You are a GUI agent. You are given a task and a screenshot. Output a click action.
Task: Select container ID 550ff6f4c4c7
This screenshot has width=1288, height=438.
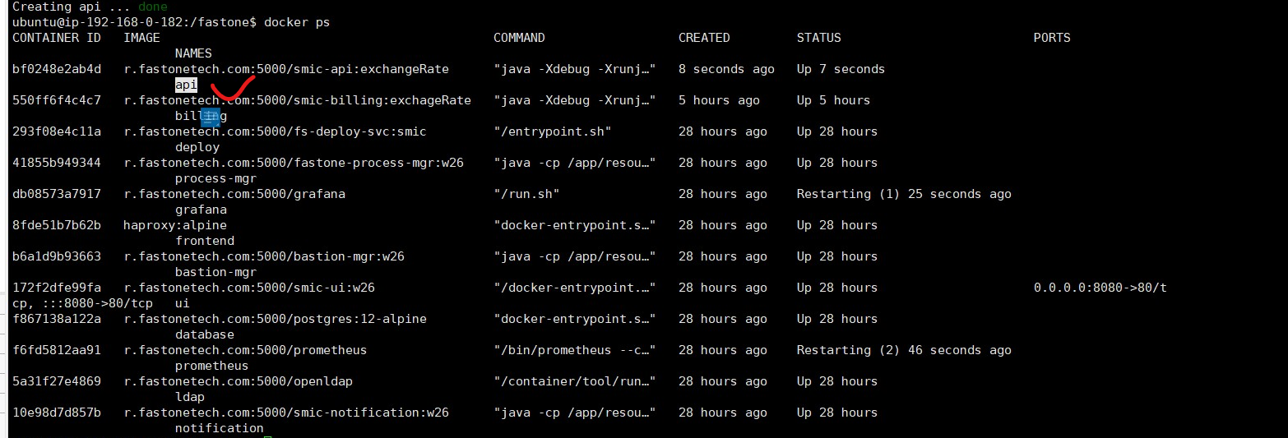pos(57,100)
